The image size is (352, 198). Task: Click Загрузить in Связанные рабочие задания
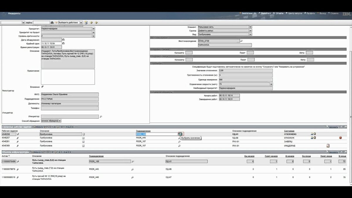334,127
